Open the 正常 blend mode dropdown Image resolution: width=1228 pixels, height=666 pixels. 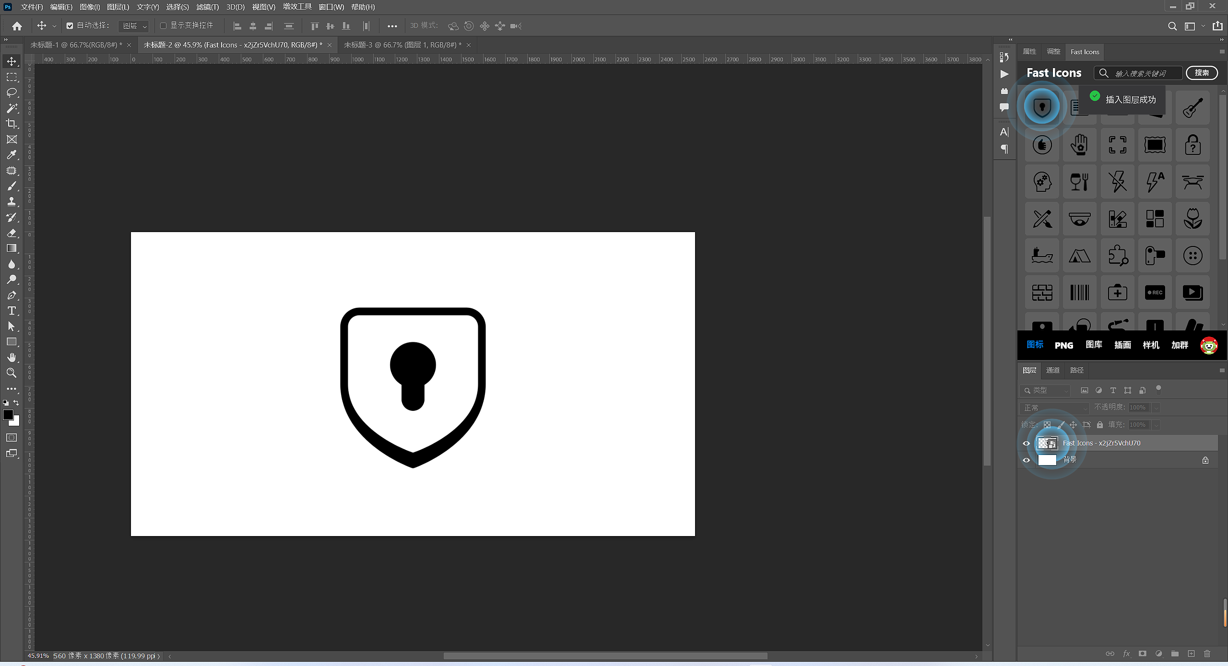[x=1055, y=408]
